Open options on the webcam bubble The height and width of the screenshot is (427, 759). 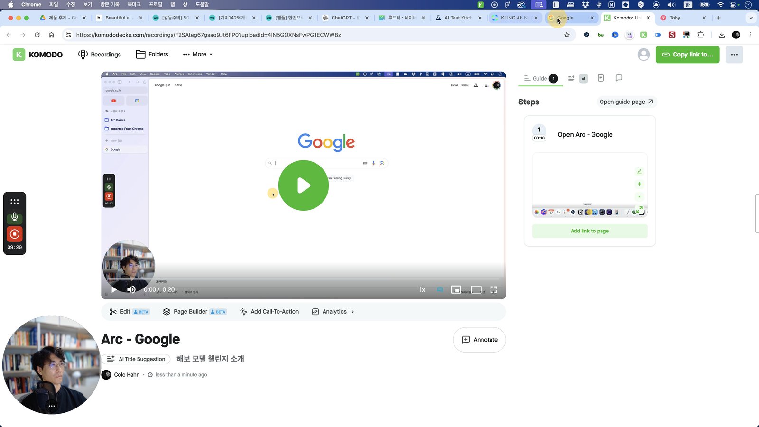click(52, 406)
